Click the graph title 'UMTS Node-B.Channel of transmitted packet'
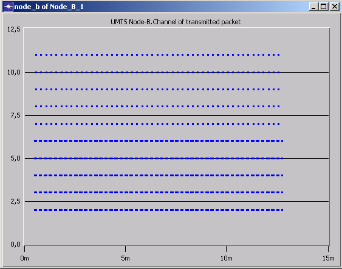Viewport: 342px width, 269px height. pyautogui.click(x=176, y=22)
